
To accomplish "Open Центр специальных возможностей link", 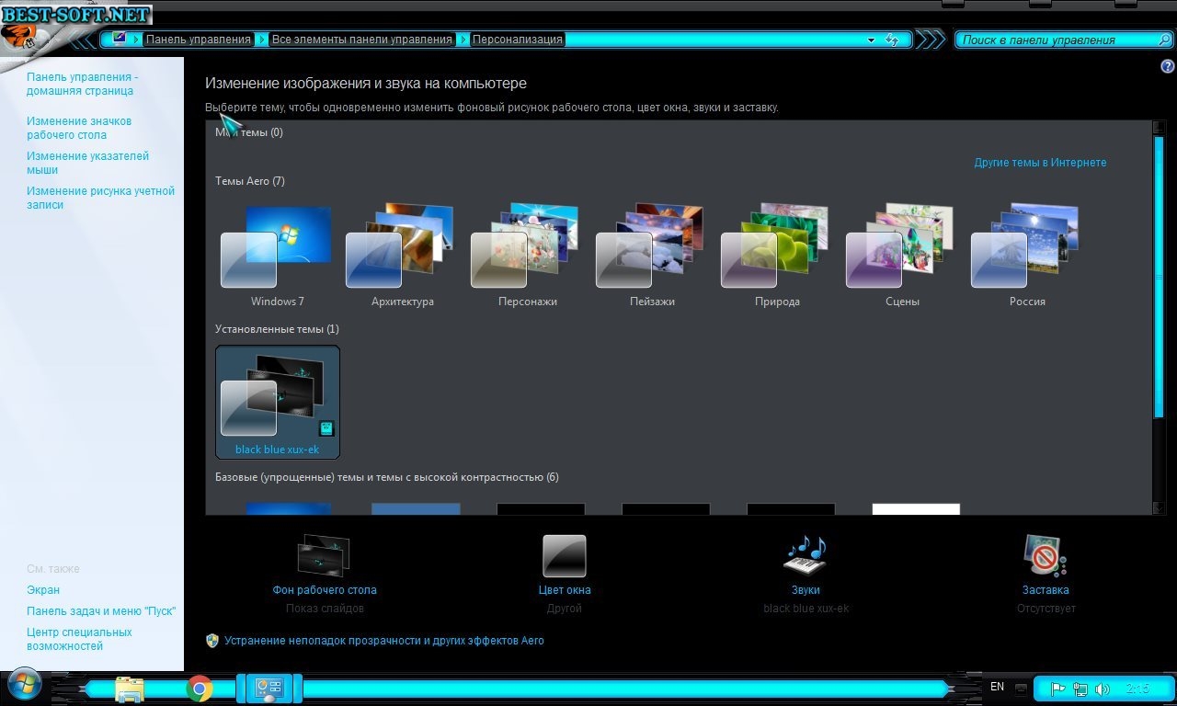I will pyautogui.click(x=79, y=639).
